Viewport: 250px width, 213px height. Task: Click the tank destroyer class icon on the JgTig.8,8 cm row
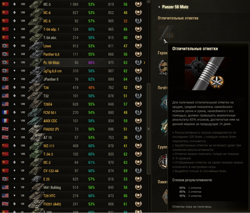15,71
